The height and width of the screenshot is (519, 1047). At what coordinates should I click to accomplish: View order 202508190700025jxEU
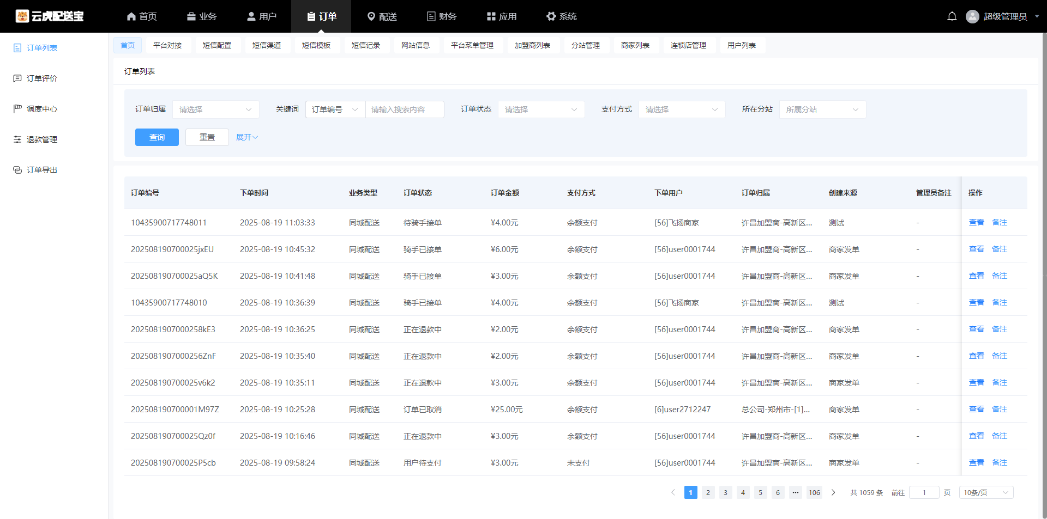click(976, 249)
